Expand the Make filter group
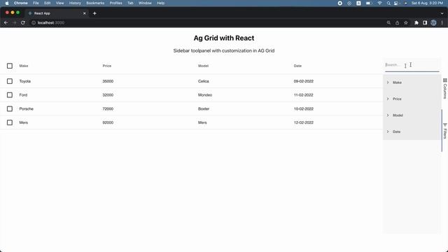The width and height of the screenshot is (448, 252). [x=388, y=83]
